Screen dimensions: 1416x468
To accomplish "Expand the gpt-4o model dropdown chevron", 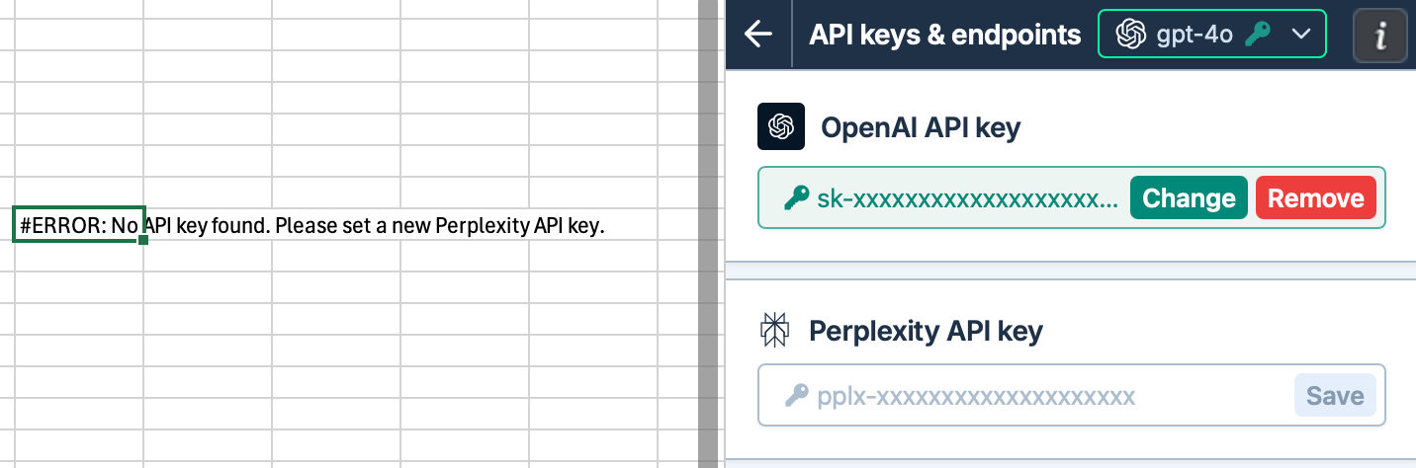I will tap(1301, 35).
